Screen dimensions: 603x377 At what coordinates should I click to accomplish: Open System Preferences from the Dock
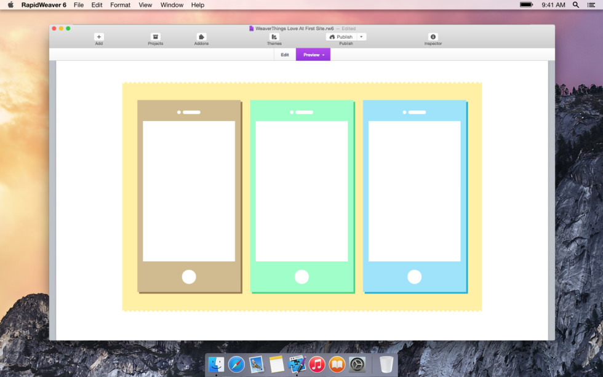(x=357, y=364)
